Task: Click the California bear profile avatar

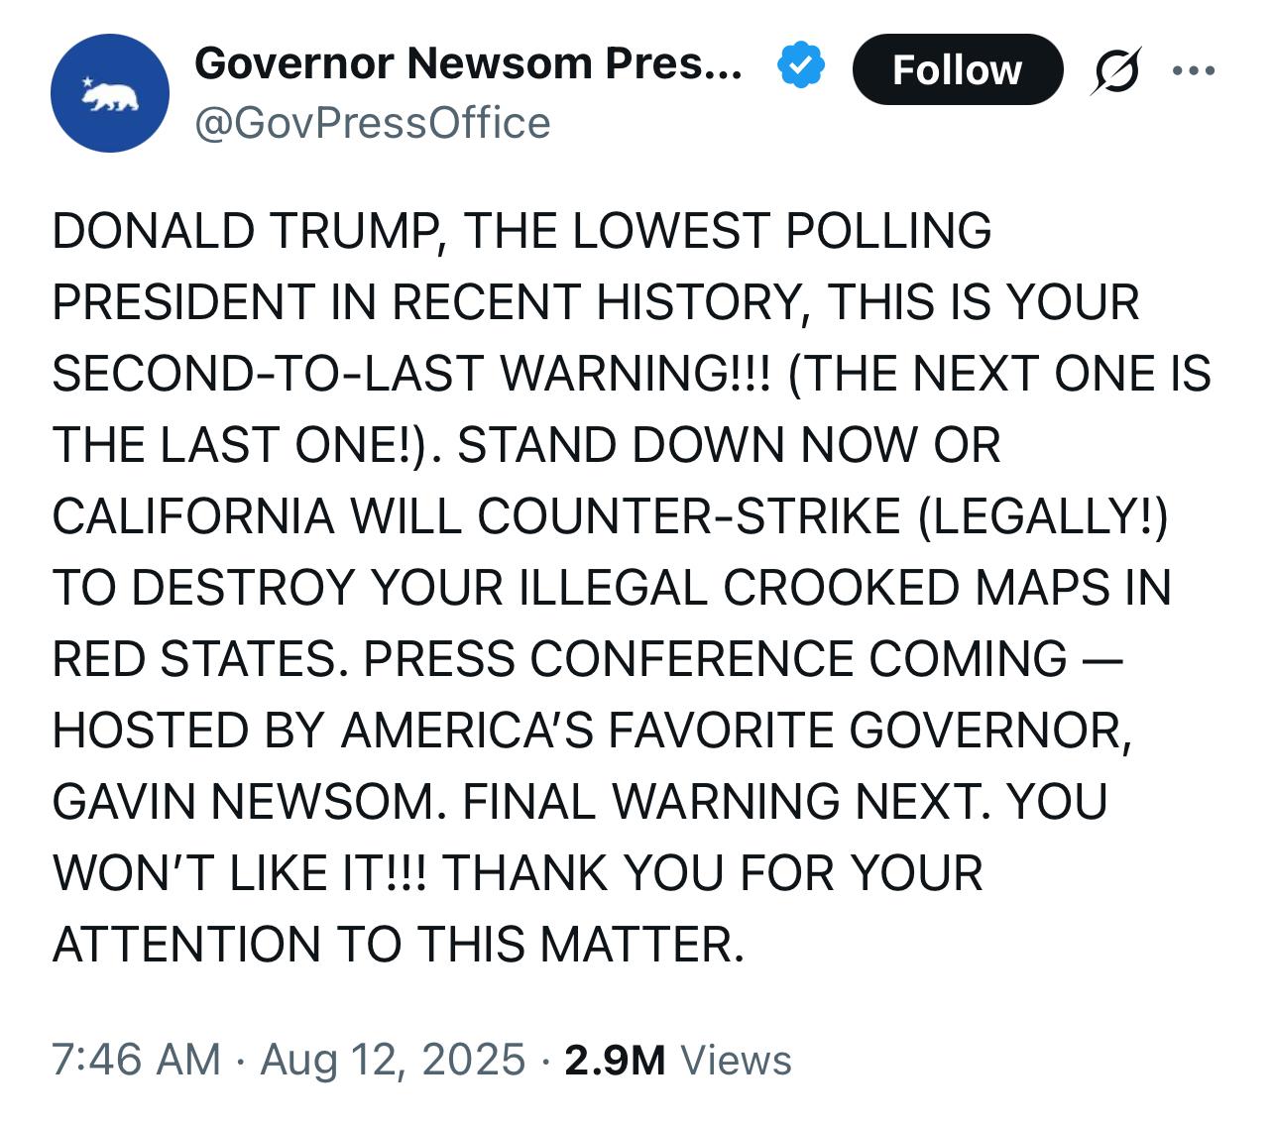Action: click(109, 93)
